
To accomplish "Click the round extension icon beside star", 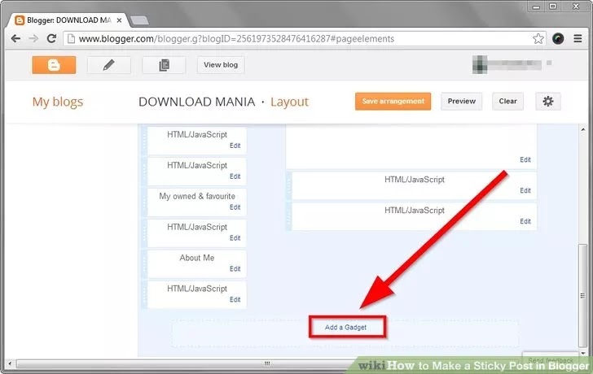I will 558,38.
